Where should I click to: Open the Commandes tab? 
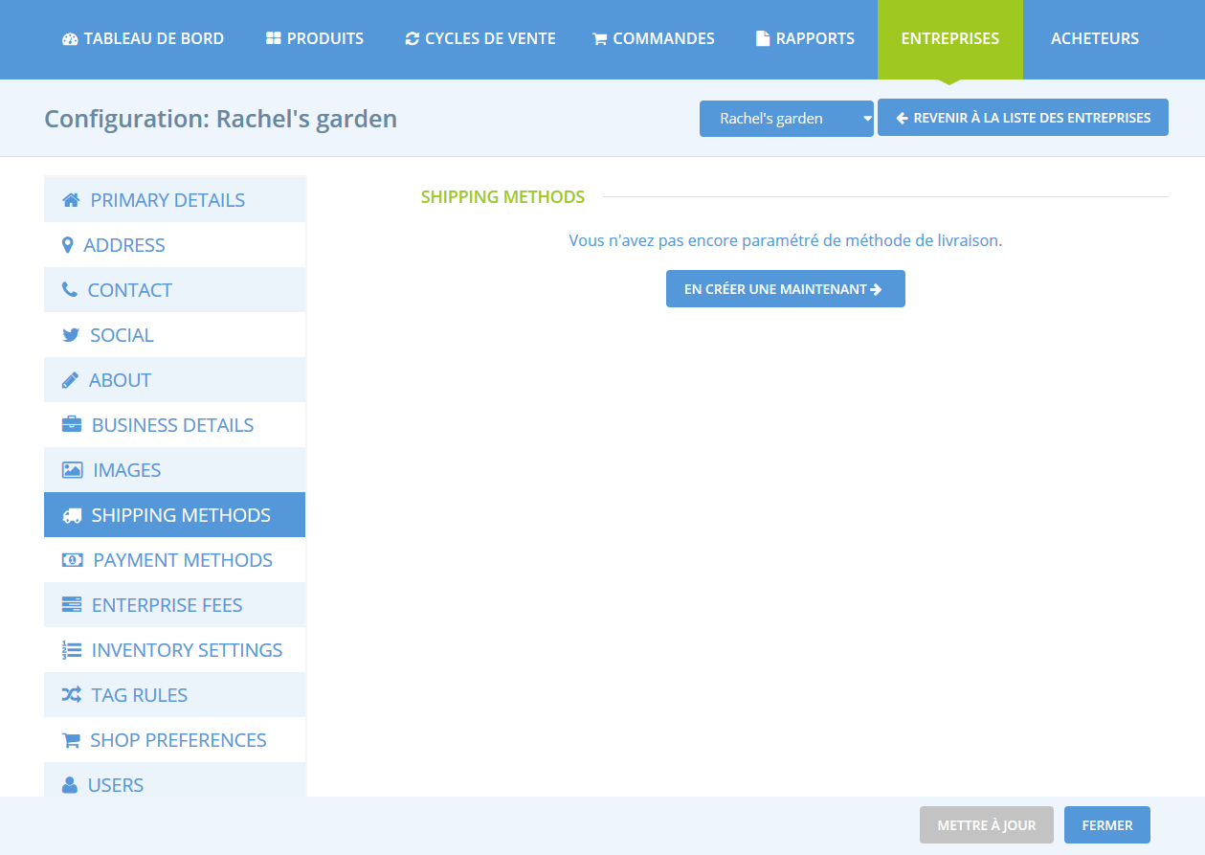pyautogui.click(x=654, y=39)
